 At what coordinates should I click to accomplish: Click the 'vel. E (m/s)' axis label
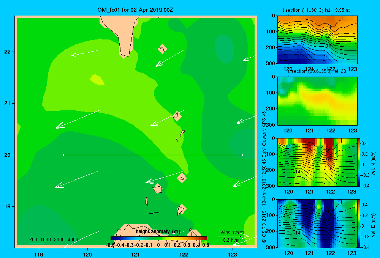(x=374, y=225)
